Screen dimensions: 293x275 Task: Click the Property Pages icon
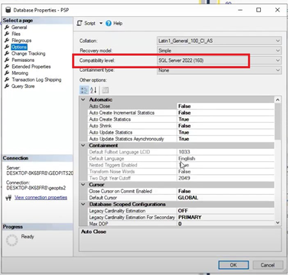coord(105,90)
